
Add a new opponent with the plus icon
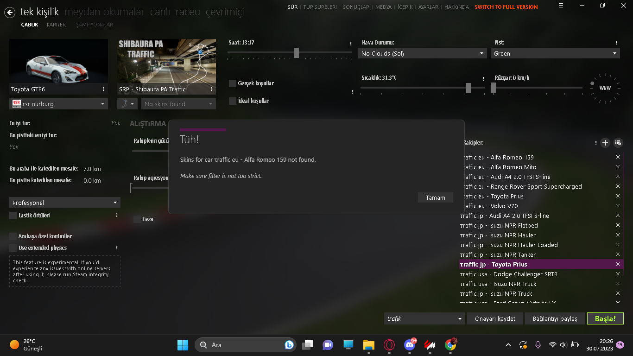[605, 143]
